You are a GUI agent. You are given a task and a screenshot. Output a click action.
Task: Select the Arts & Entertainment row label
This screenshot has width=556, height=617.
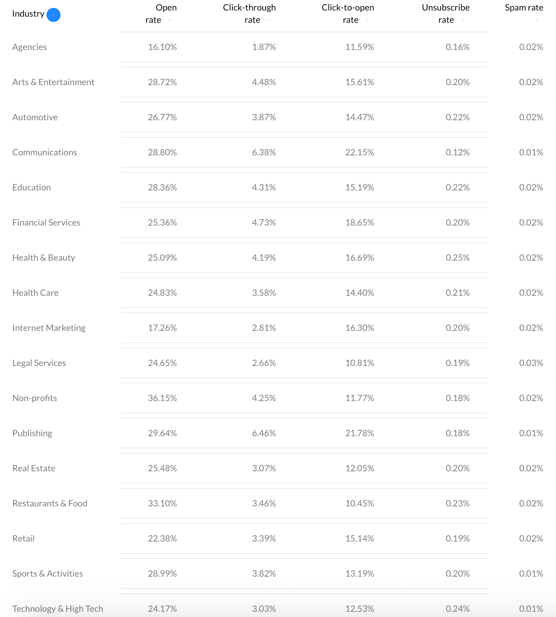(x=53, y=83)
